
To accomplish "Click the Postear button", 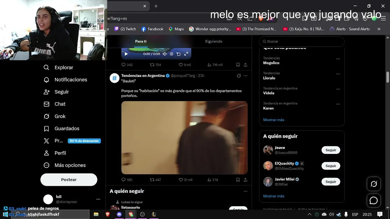I will [69, 180].
